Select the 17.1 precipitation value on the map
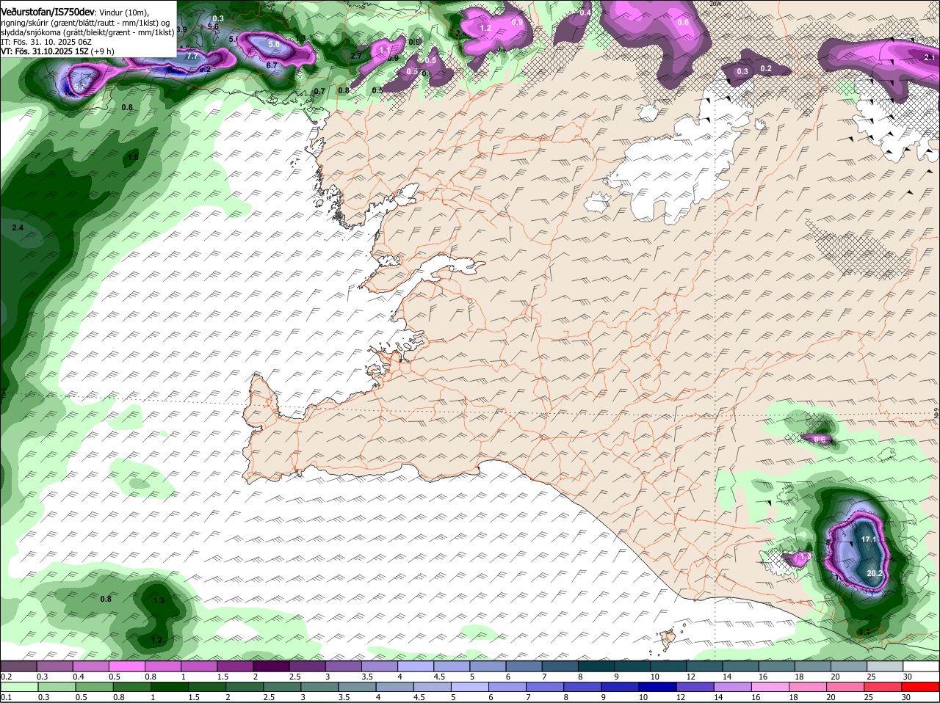Image resolution: width=940 pixels, height=703 pixels. click(x=869, y=539)
